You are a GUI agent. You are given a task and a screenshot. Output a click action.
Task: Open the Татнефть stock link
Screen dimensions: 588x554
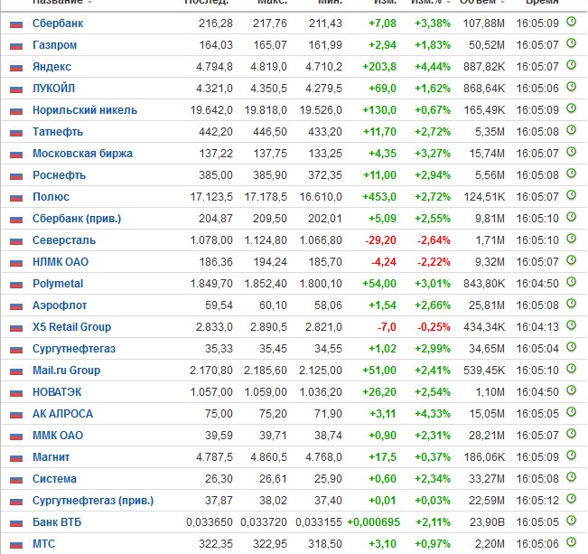[x=58, y=132]
